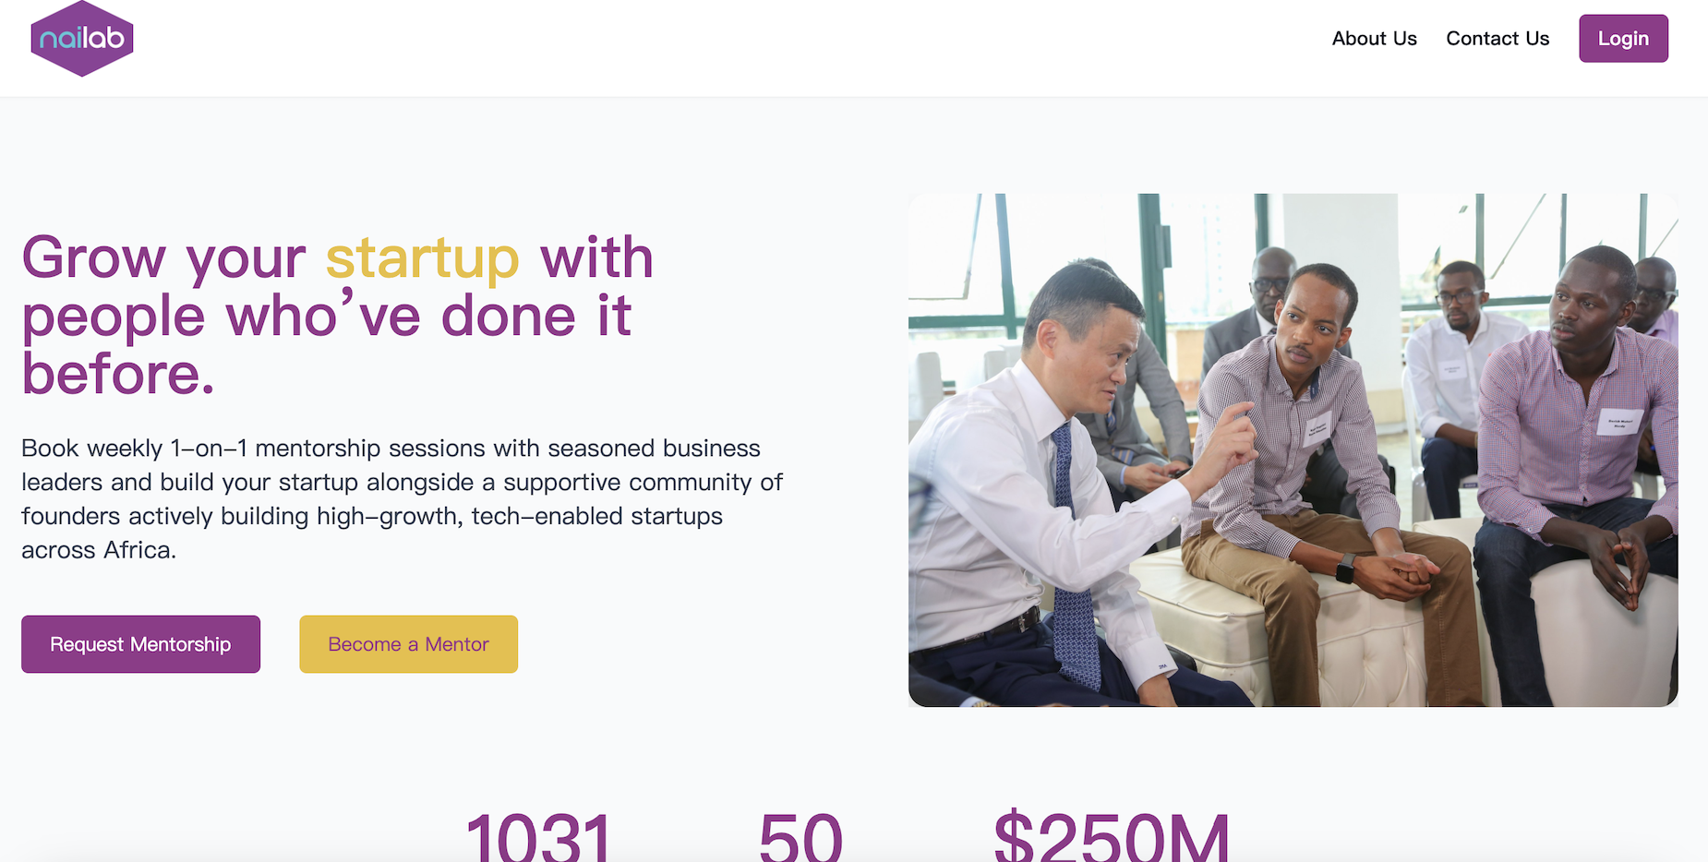Click the name badge on the purple checkered shirt
This screenshot has width=1708, height=862.
[1619, 421]
